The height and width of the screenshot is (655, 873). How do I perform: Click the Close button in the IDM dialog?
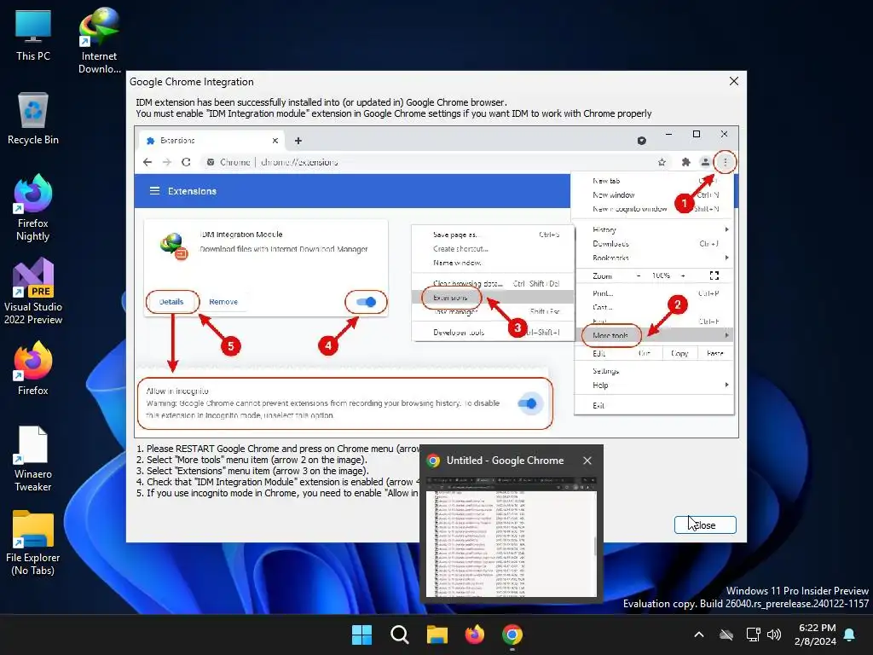click(705, 525)
